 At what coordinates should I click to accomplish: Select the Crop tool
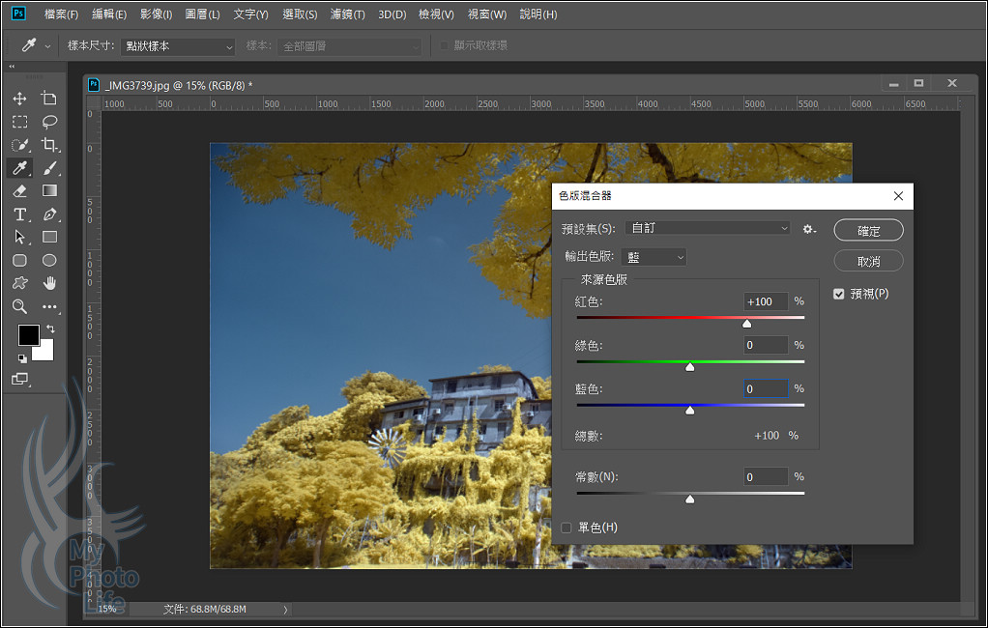tap(49, 145)
